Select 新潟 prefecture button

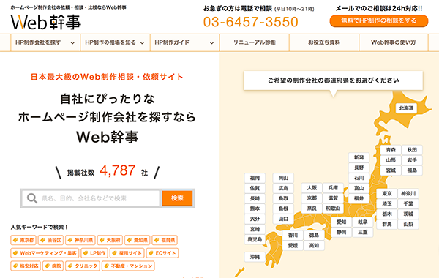tap(359, 157)
